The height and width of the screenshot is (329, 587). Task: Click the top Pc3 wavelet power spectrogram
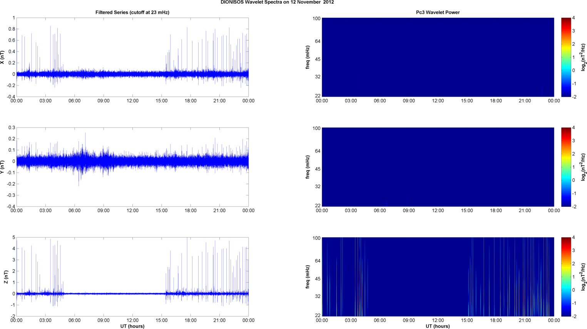(x=438, y=57)
